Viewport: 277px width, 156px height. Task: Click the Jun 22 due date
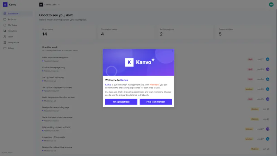click(x=260, y=59)
